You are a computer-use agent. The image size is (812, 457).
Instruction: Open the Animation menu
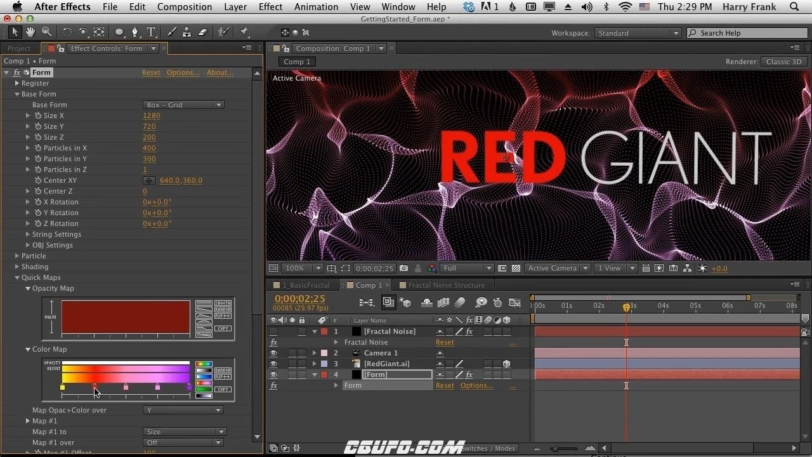pos(316,7)
